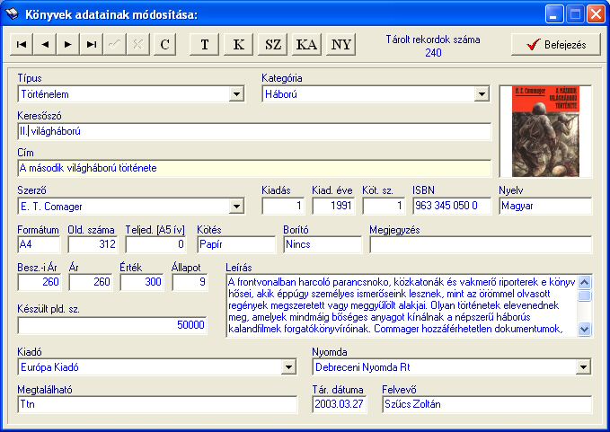Click the Leírás scrollbar down arrow

(x=584, y=329)
